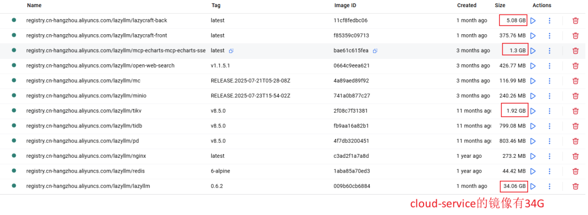Select tag RELEASE.2025-07-21T05-28-08Z

click(x=250, y=81)
